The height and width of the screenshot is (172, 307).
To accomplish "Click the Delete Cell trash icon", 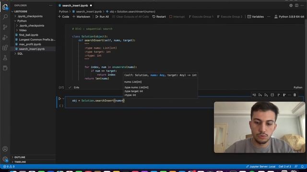I will (295, 95).
